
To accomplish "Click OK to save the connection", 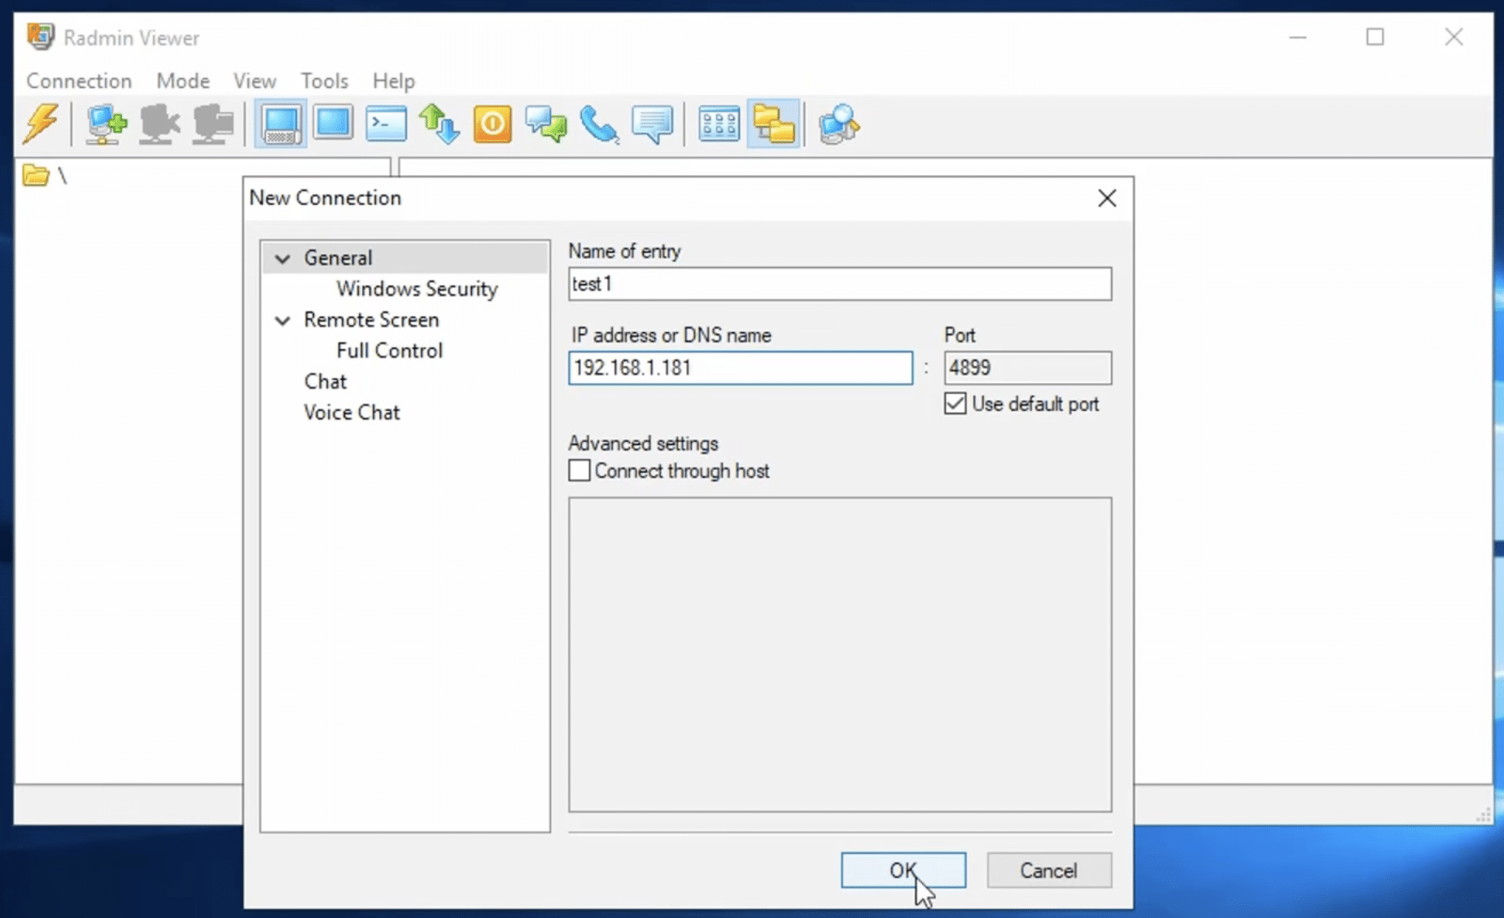I will tap(903, 870).
